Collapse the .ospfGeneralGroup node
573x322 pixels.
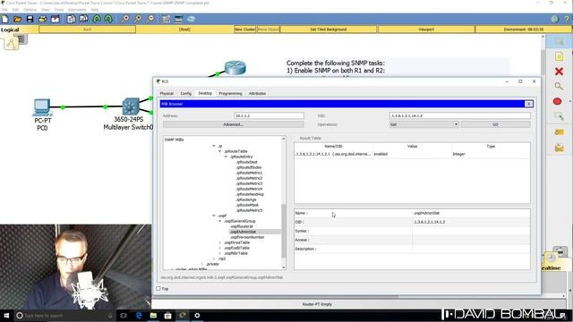click(220, 221)
